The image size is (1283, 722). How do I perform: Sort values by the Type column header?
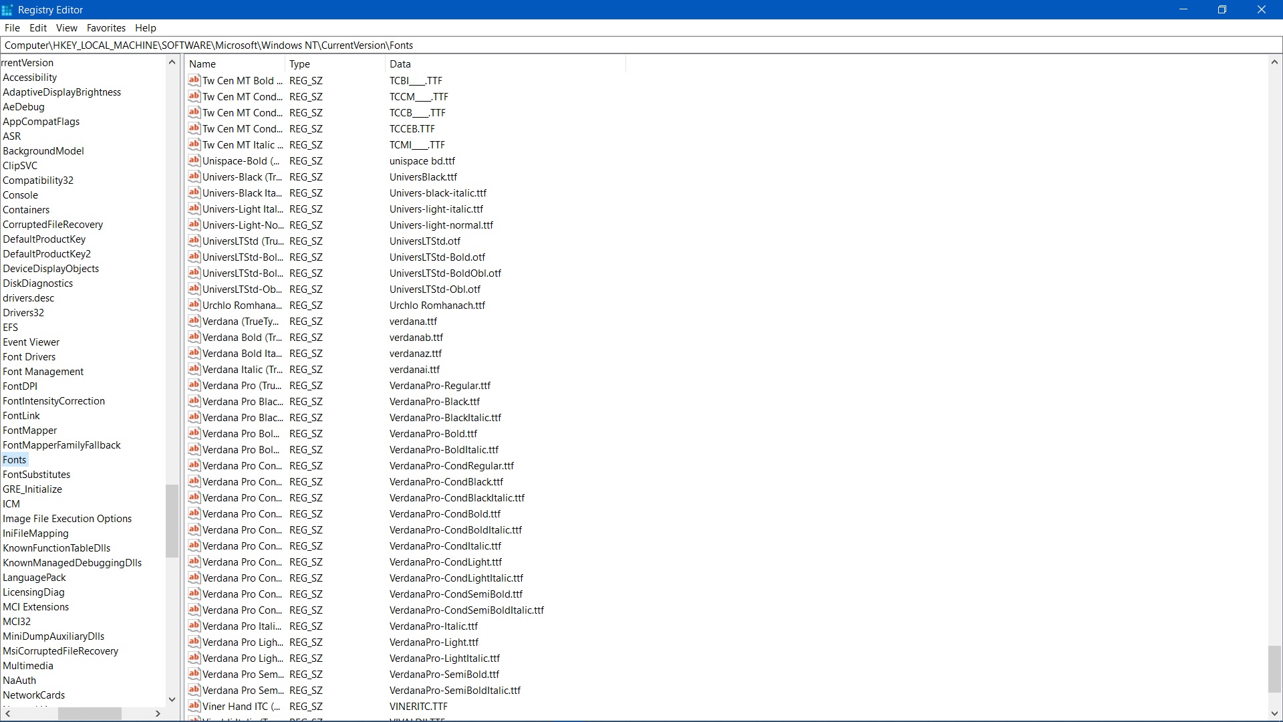335,64
